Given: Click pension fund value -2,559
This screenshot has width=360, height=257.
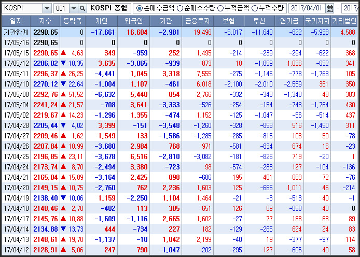Looking at the screenshot, I should pos(293,84).
